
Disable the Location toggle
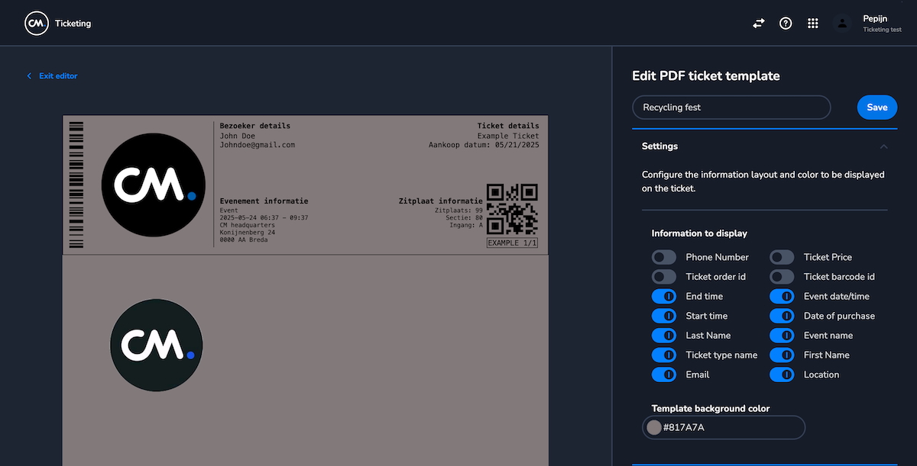782,374
